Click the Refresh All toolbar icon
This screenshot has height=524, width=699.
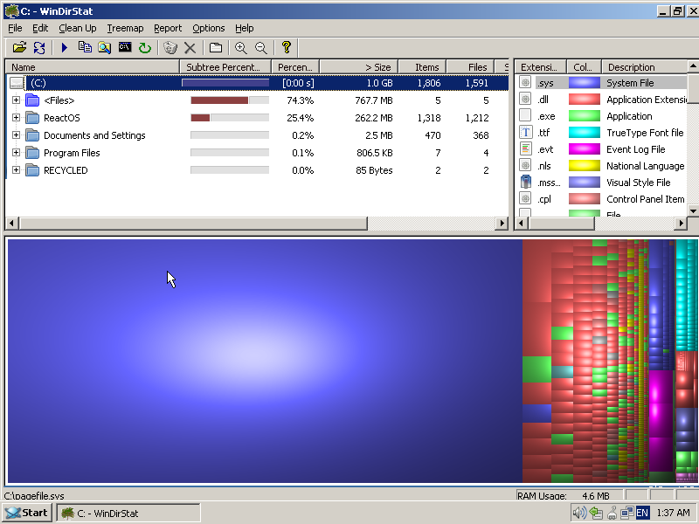coord(39,47)
